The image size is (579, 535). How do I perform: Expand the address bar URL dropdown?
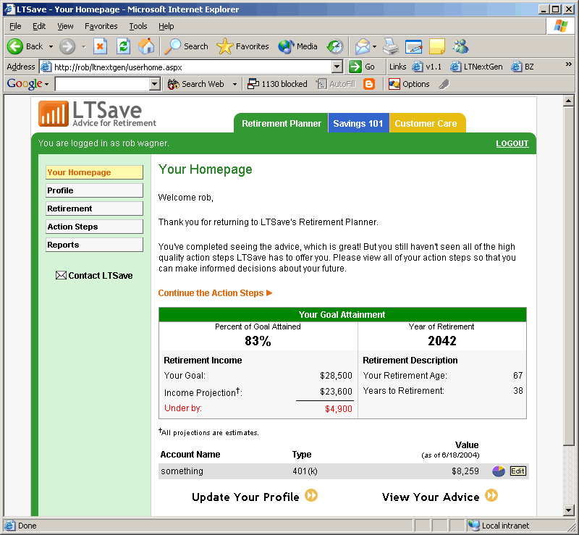click(x=337, y=67)
